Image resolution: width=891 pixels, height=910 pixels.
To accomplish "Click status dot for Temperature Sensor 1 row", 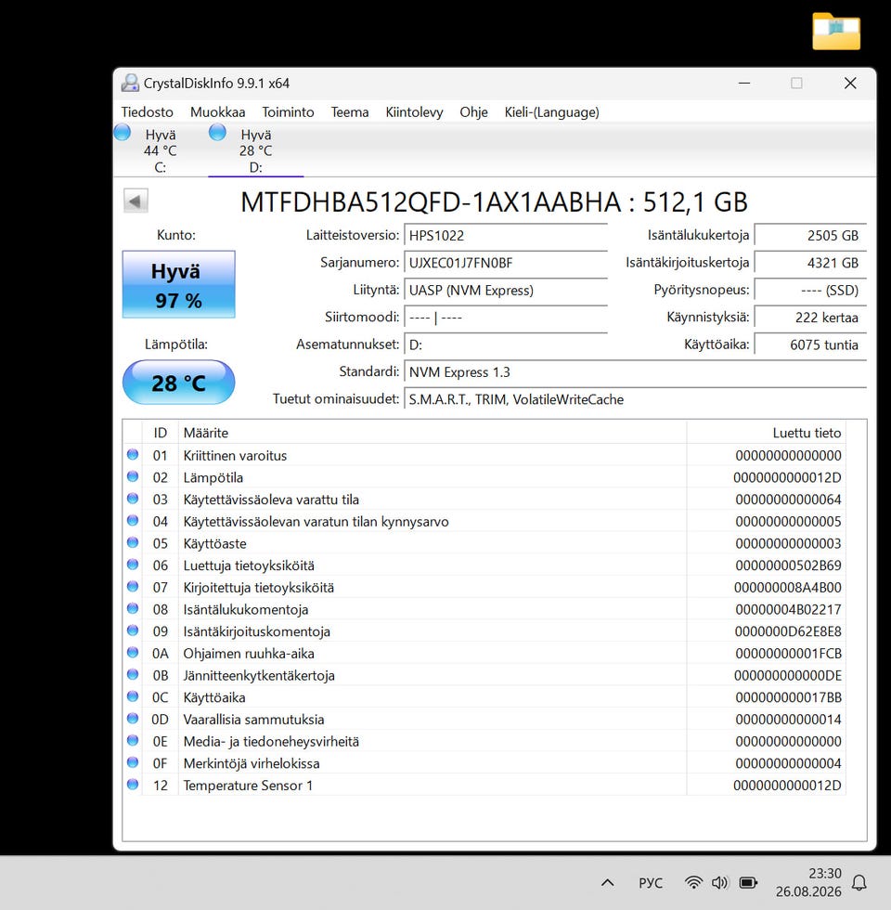I will tap(133, 785).
